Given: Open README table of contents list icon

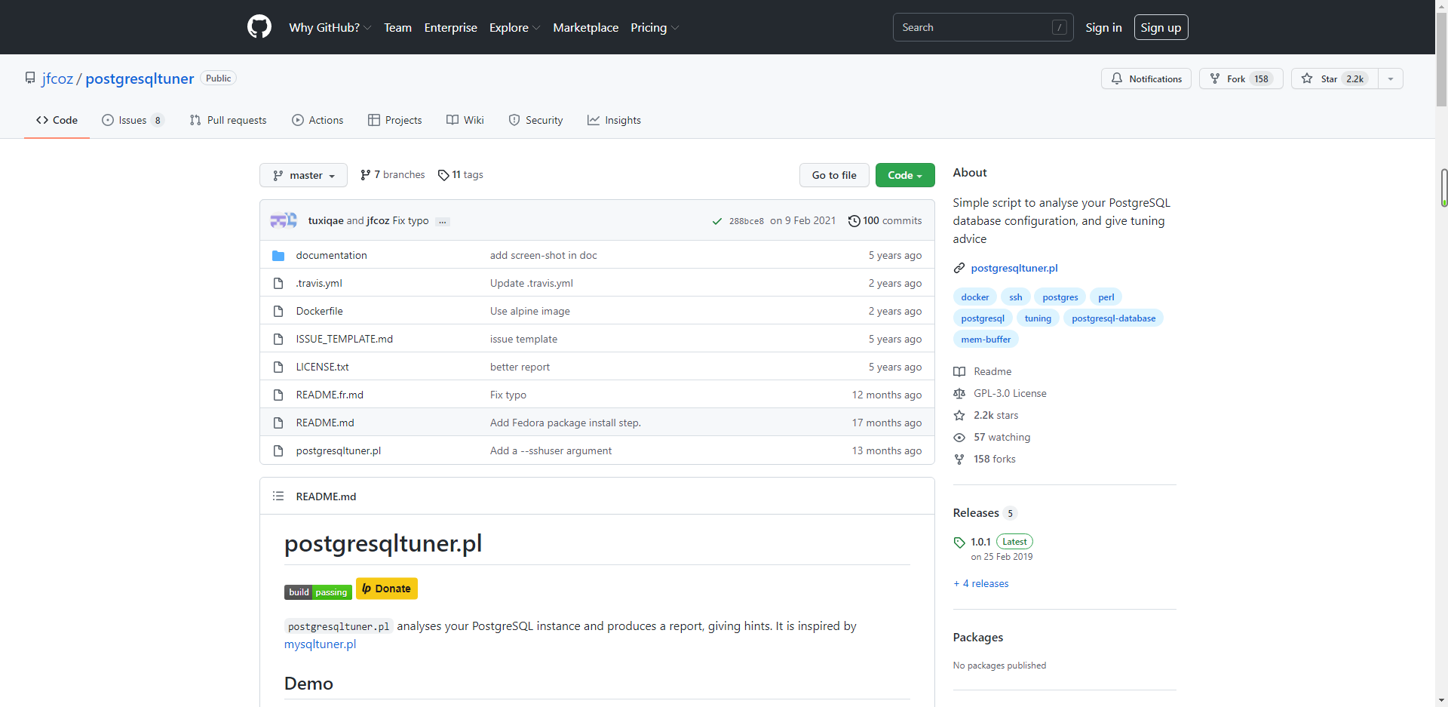Looking at the screenshot, I should pyautogui.click(x=278, y=496).
